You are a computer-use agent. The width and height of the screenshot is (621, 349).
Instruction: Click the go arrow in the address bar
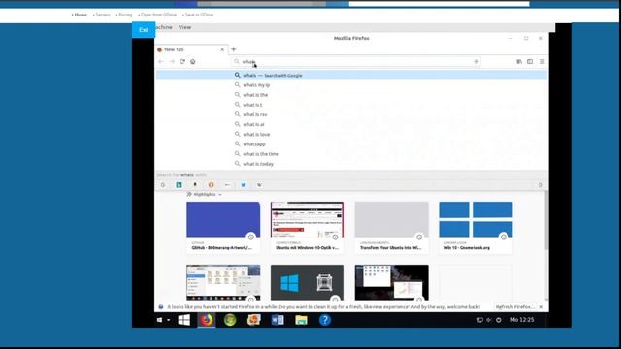(475, 62)
